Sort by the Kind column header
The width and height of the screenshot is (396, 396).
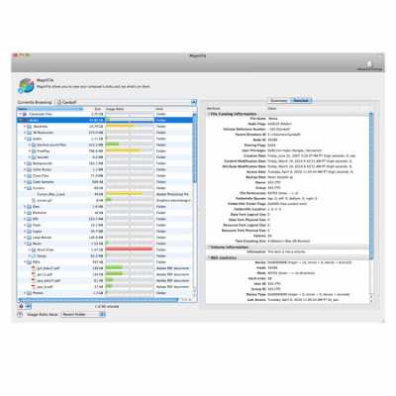pos(173,109)
